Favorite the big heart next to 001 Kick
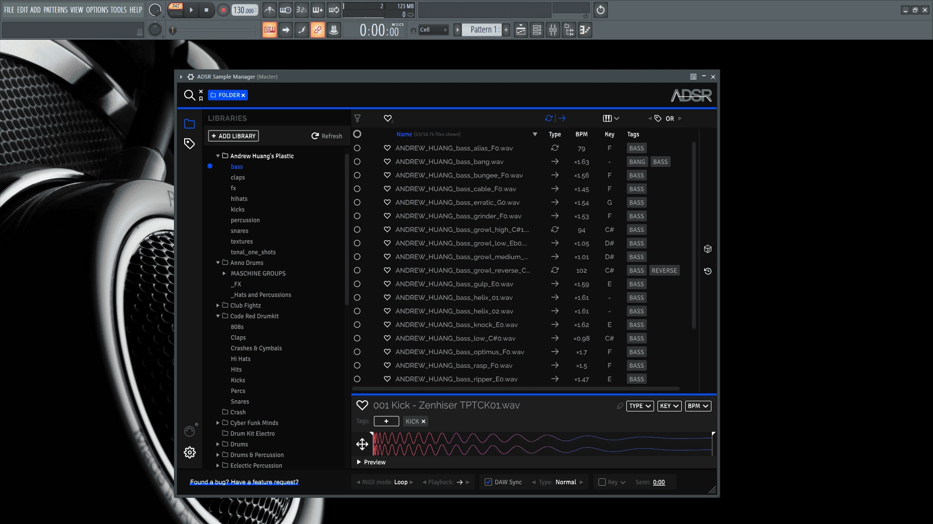Viewport: 933px width, 524px height. [362, 405]
